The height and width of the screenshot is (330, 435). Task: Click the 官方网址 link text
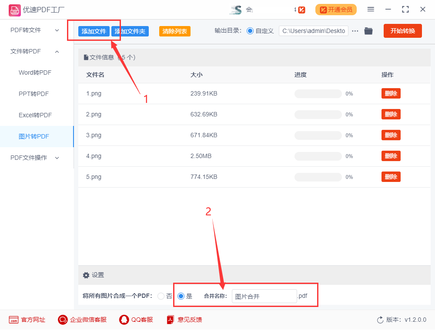point(33,320)
